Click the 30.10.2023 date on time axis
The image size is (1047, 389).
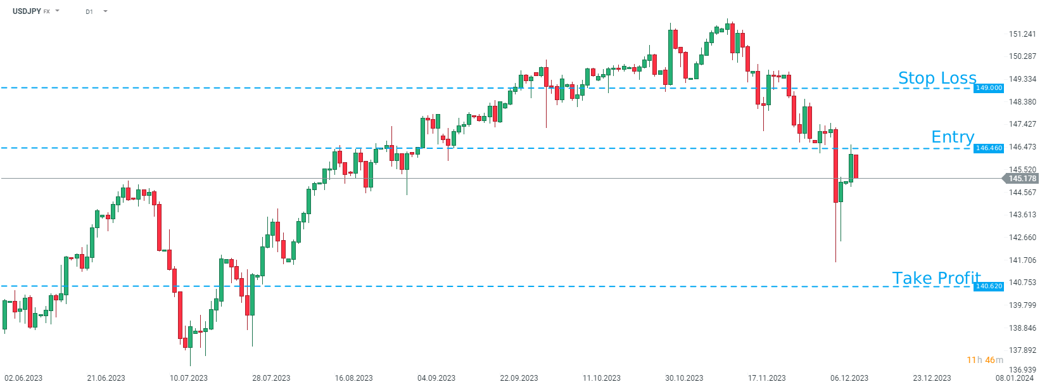[x=684, y=378]
